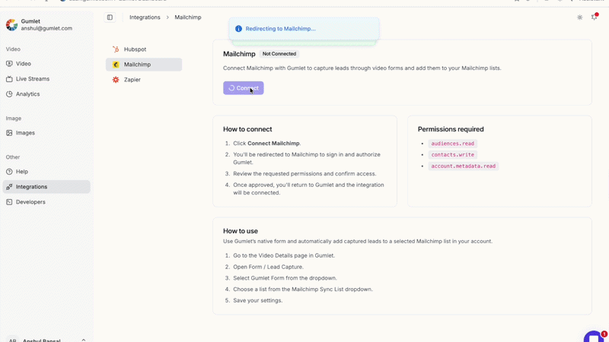Viewport: 609px width, 342px height.
Task: Click the Not Connected status badge
Action: (x=279, y=54)
